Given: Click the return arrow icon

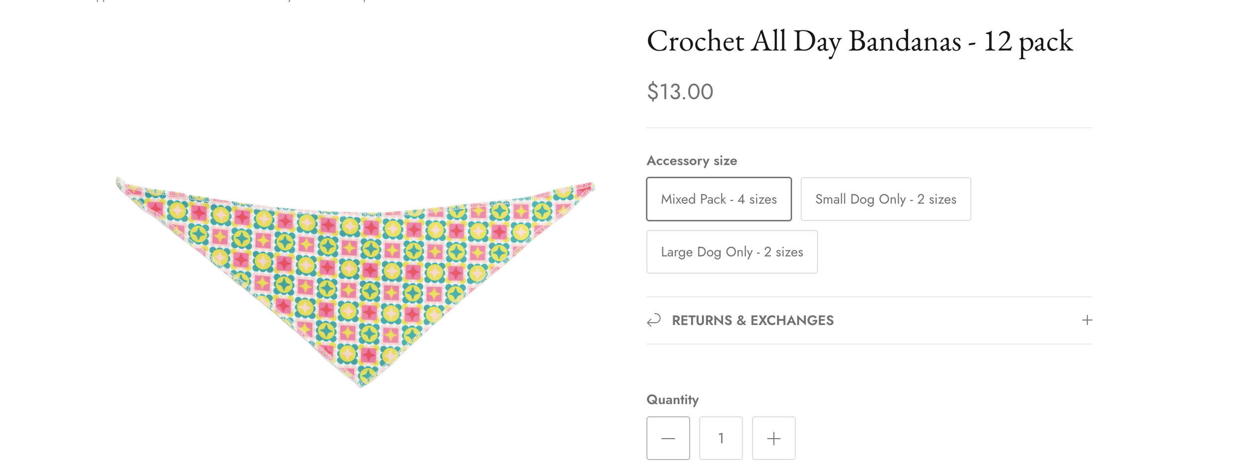Looking at the screenshot, I should tap(654, 320).
